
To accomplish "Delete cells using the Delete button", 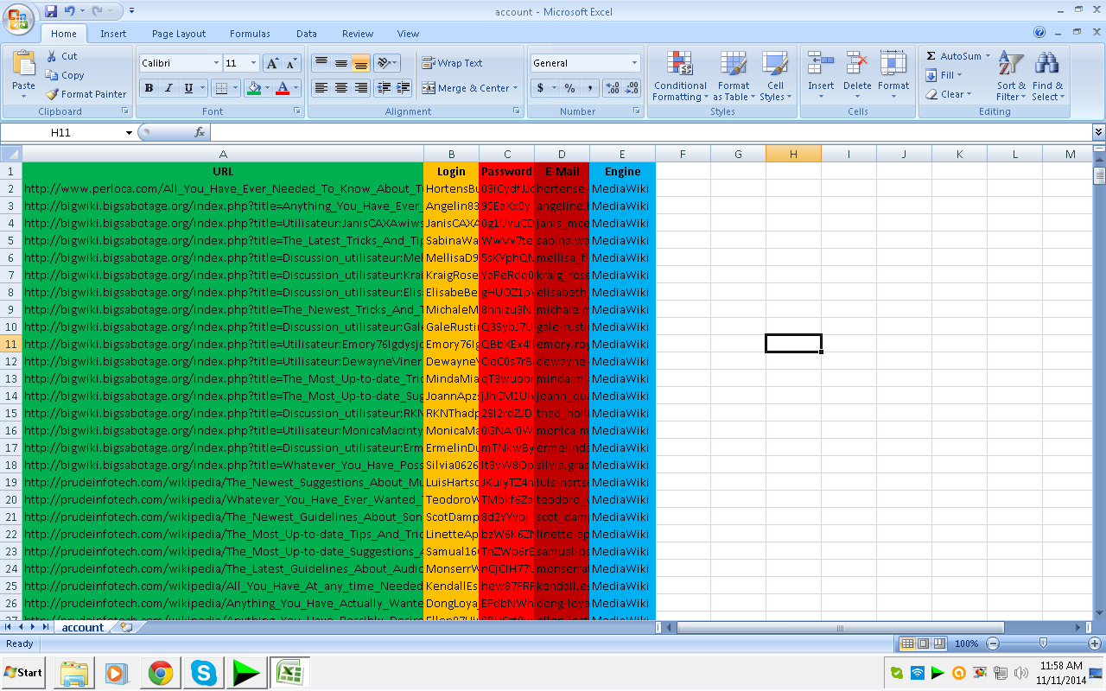I will click(x=857, y=76).
